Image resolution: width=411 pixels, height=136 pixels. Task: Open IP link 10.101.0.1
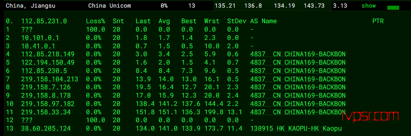point(40,38)
